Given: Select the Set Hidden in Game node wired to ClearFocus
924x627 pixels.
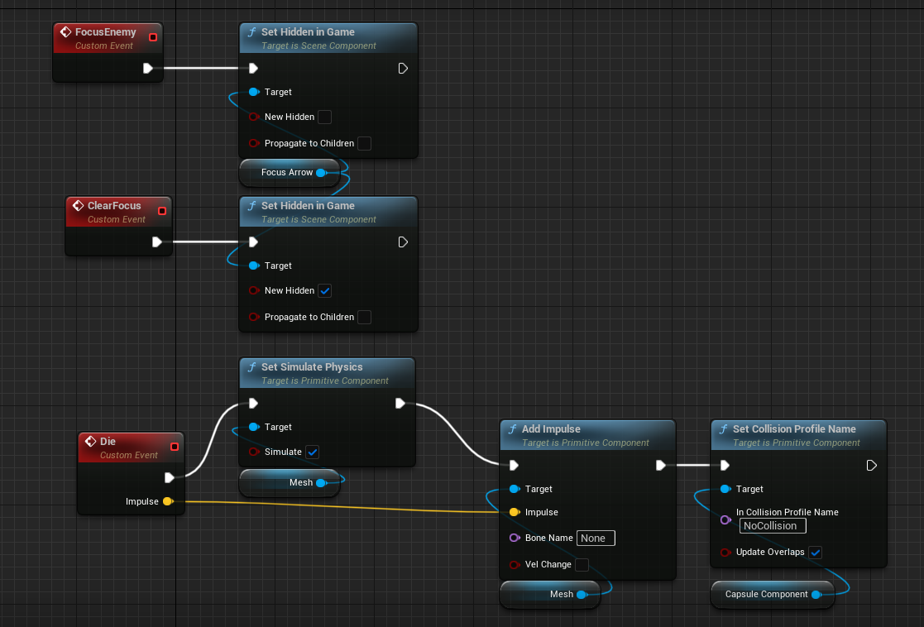Looking at the screenshot, I should (x=328, y=264).
